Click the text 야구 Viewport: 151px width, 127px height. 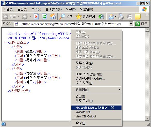pyautogui.click(x=29, y=82)
